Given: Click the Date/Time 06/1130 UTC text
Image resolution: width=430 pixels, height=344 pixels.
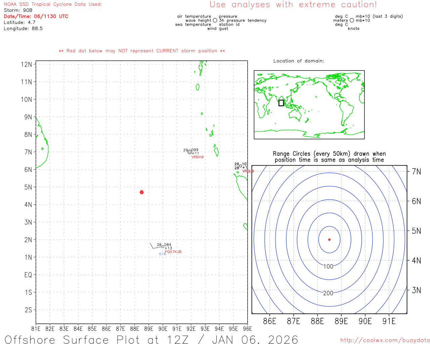Looking at the screenshot, I should click(36, 16).
